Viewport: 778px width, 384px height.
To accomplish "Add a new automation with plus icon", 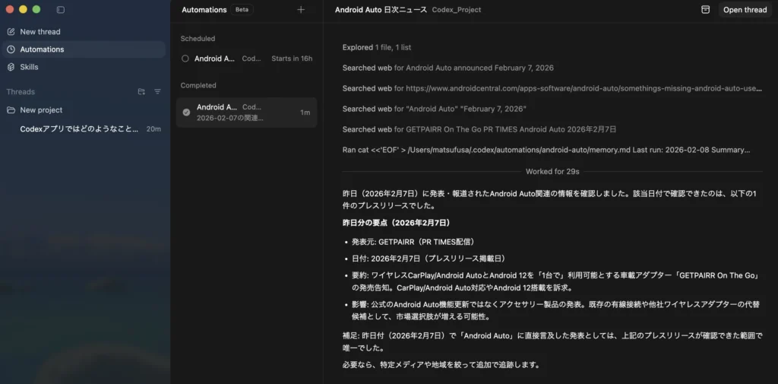I will point(301,10).
